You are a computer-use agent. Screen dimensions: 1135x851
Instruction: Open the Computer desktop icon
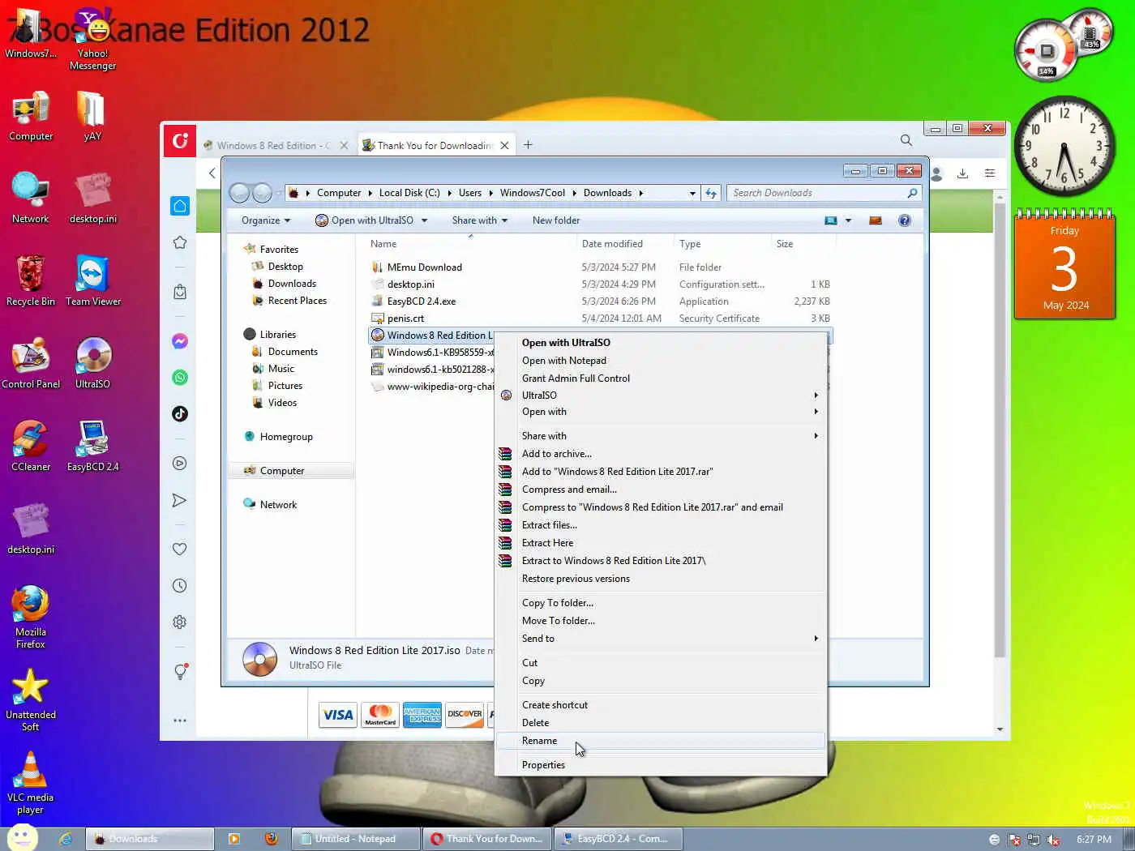(31, 116)
